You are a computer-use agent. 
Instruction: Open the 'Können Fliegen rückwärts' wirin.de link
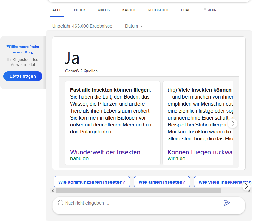(x=200, y=152)
